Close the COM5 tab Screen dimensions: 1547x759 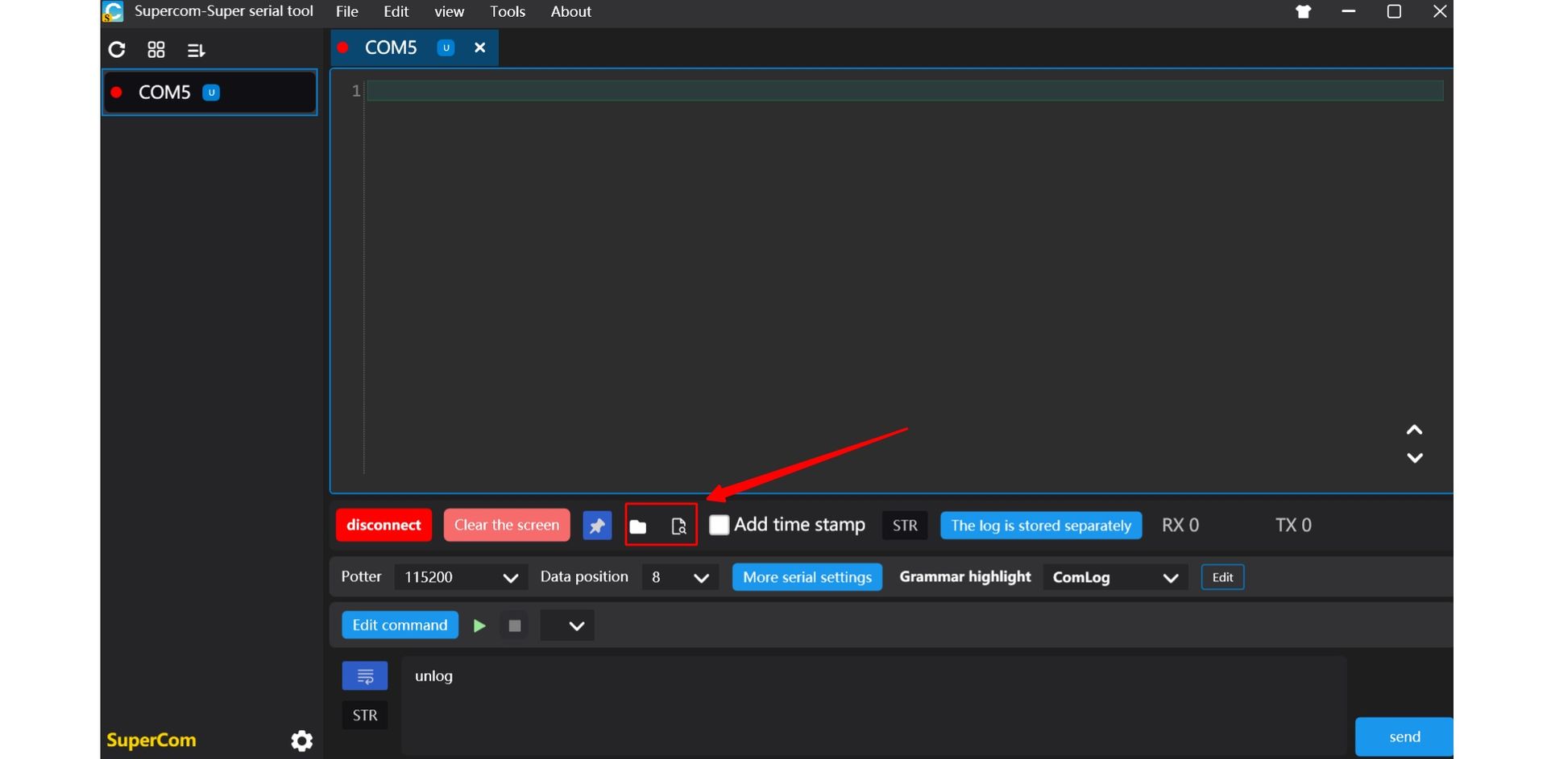click(x=480, y=47)
